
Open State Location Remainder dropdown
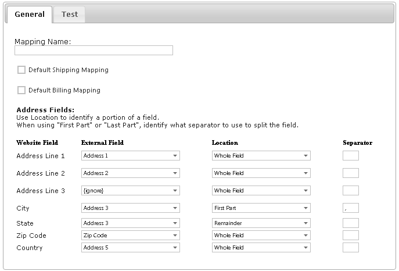pyautogui.click(x=261, y=223)
